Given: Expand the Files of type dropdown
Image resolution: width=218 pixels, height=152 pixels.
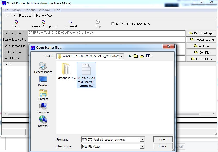Looking at the screenshot, I should 142,146.
